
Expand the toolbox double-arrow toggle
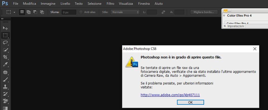click(2, 19)
